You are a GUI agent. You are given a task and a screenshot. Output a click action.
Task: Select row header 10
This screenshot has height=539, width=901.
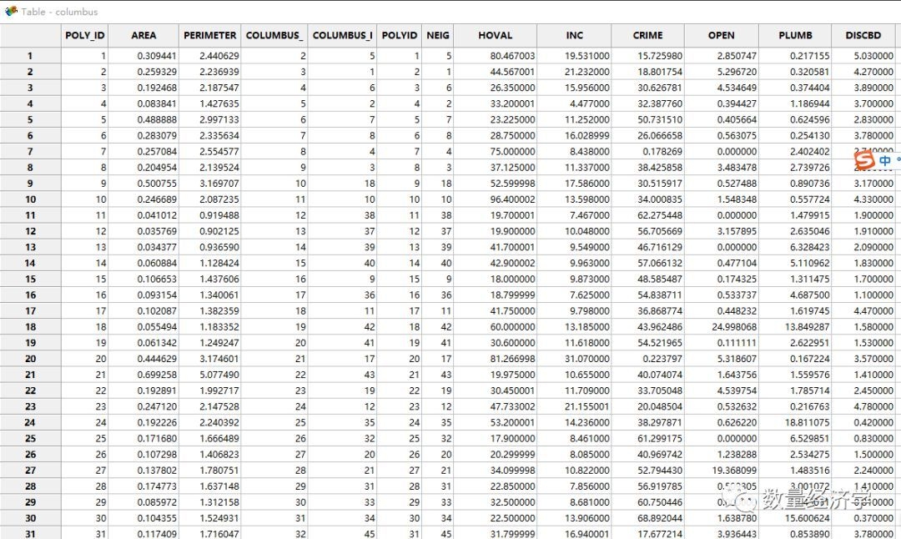[31, 199]
